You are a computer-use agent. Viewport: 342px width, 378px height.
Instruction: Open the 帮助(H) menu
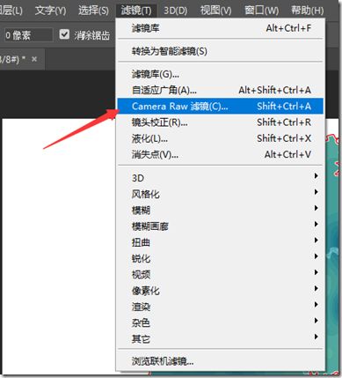pyautogui.click(x=308, y=11)
